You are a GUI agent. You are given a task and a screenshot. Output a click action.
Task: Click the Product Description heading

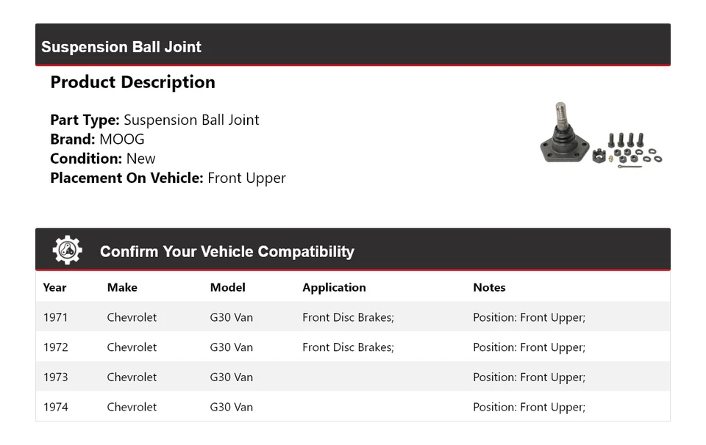(132, 82)
